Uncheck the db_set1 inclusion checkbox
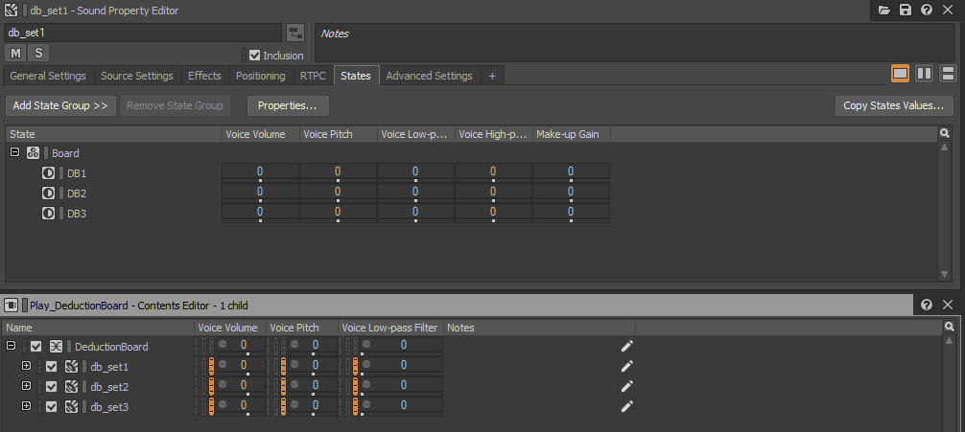 point(51,367)
